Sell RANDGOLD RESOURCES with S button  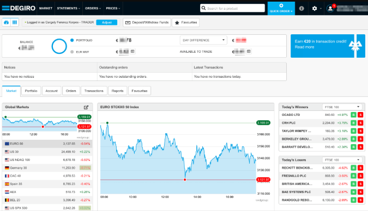[x=360, y=200]
